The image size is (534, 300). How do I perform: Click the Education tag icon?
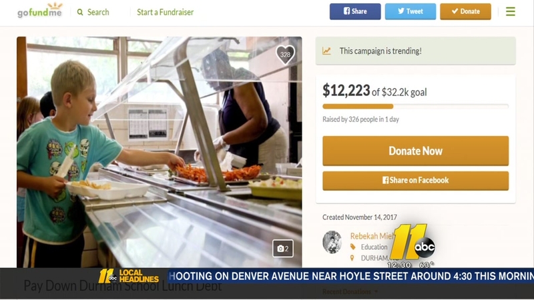coord(353,247)
